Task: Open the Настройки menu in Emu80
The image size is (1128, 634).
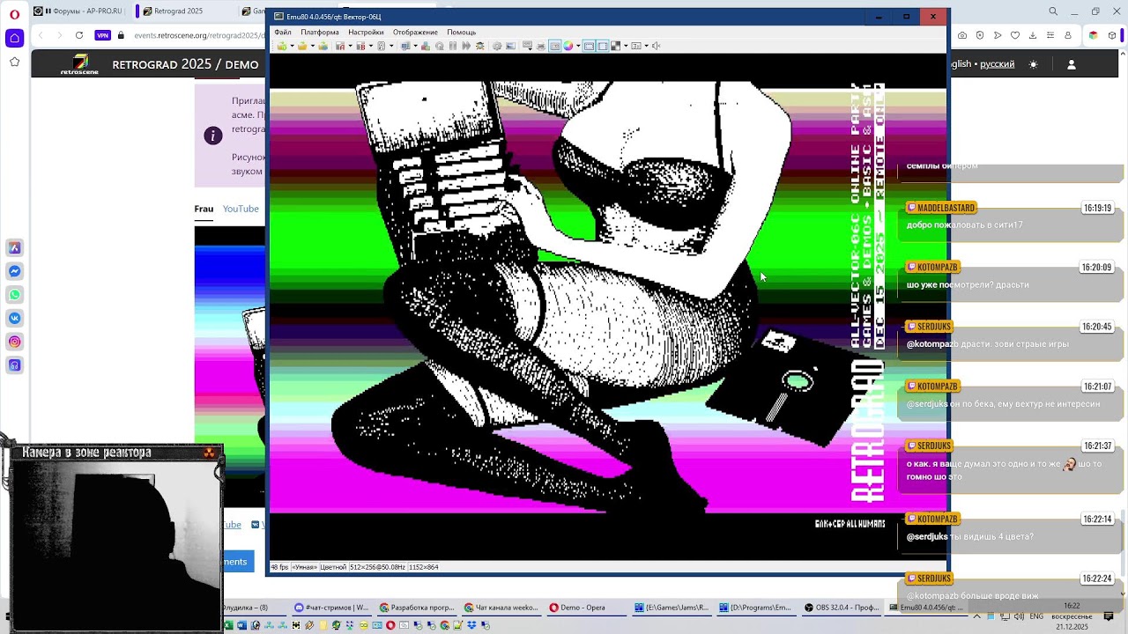Action: pos(366,33)
